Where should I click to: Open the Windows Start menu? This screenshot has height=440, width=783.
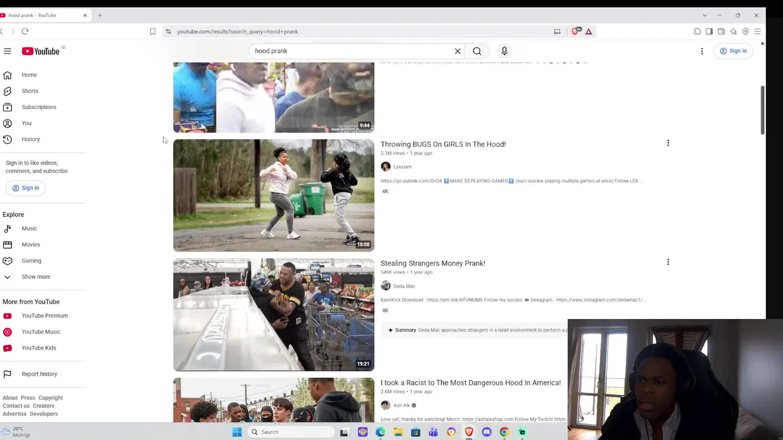[x=237, y=432]
